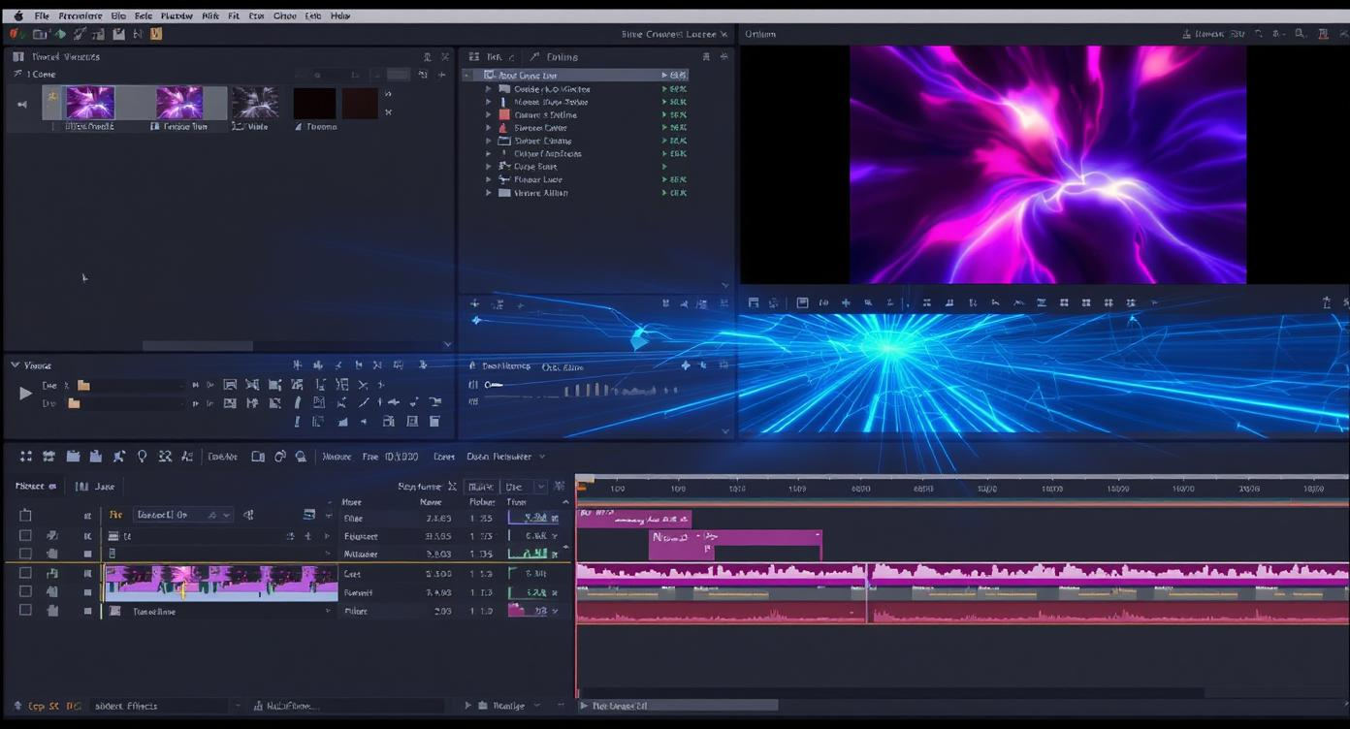Image resolution: width=1350 pixels, height=729 pixels.
Task: Click the 'Free' label in timeline toolbar
Action: [x=370, y=457]
